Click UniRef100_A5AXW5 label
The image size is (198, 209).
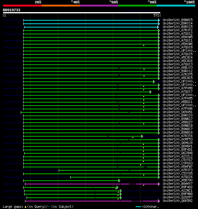178,37
